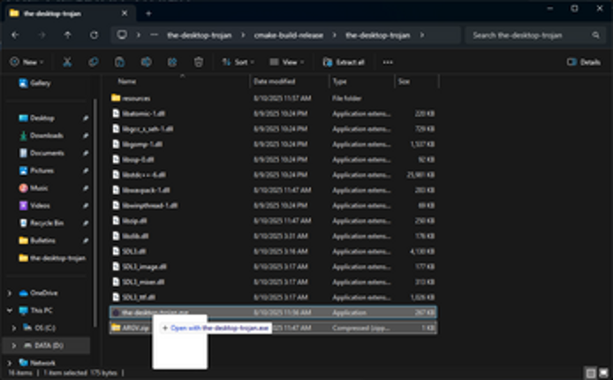613x380 pixels.
Task: Switch to large thumbnails view icon in the status bar
Action: [603, 373]
